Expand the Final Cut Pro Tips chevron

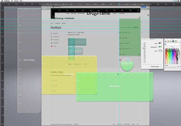pyautogui.click(x=139, y=49)
